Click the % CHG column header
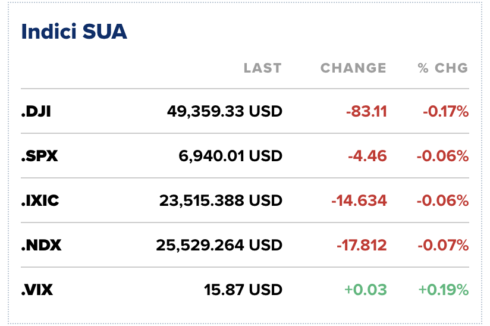The height and width of the screenshot is (326, 490). pos(442,68)
